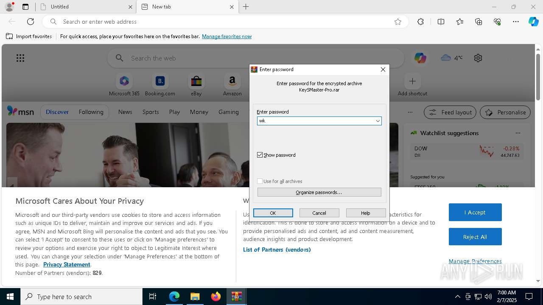Open Manage favorites now link
Image resolution: width=543 pixels, height=305 pixels.
coord(227,36)
